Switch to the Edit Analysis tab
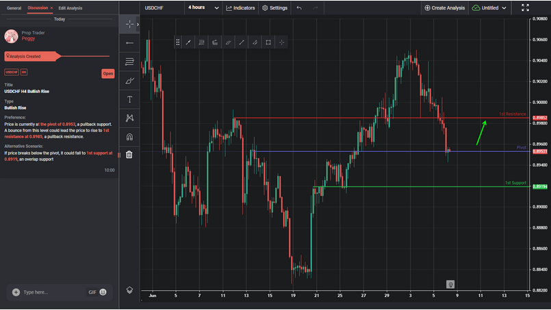The width and height of the screenshot is (551, 310). click(71, 8)
